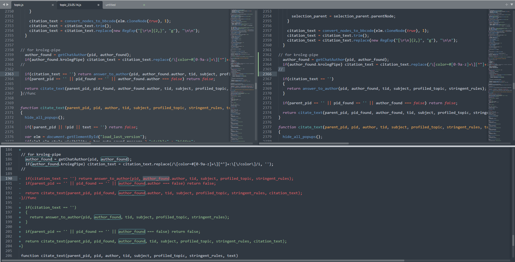Click right pane horizontal scrollbar thumb

(x=304, y=144)
